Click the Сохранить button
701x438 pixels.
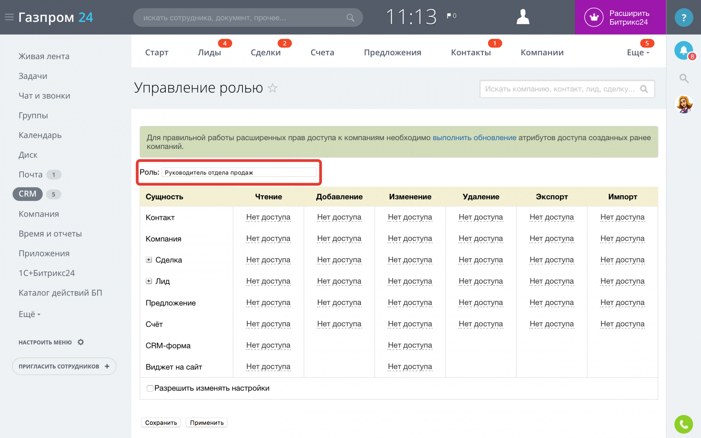pyautogui.click(x=161, y=423)
